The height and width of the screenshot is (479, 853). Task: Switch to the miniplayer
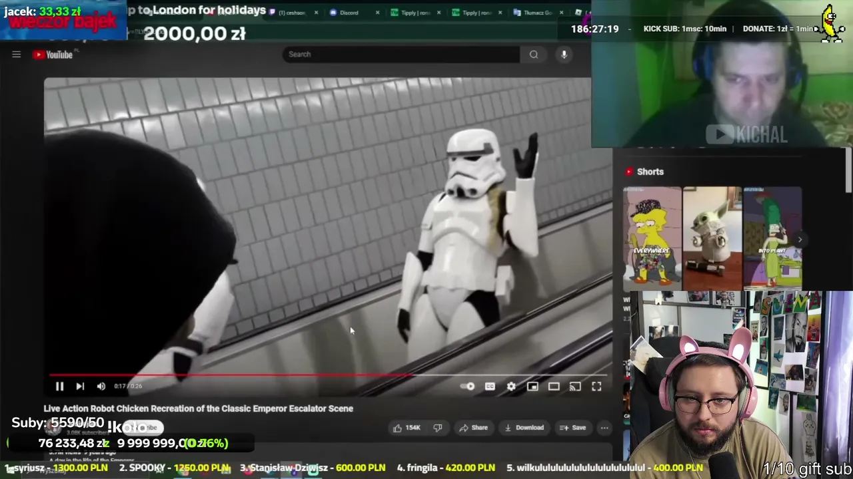pyautogui.click(x=532, y=387)
